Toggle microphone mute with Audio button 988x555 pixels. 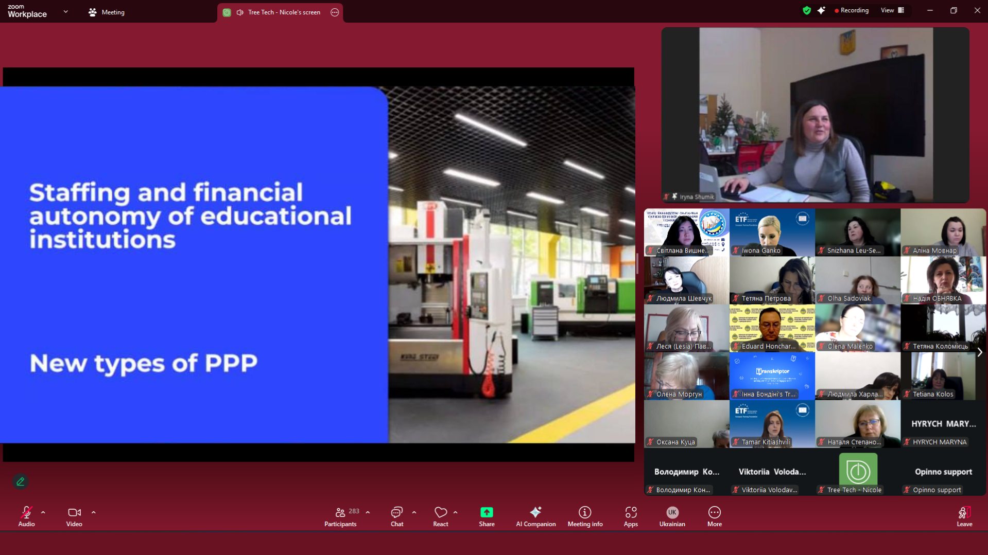tap(26, 516)
